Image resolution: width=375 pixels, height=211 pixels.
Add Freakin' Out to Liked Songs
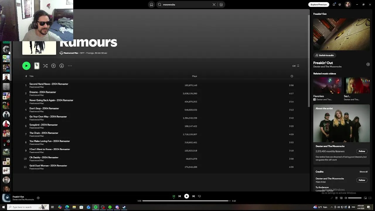(368, 64)
